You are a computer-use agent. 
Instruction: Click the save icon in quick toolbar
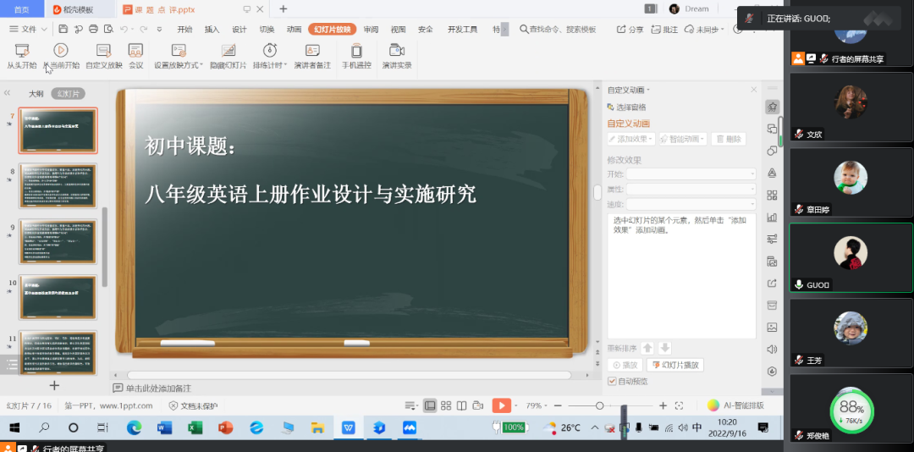click(63, 29)
